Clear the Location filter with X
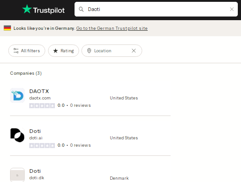This screenshot has width=241, height=182. pyautogui.click(x=134, y=51)
